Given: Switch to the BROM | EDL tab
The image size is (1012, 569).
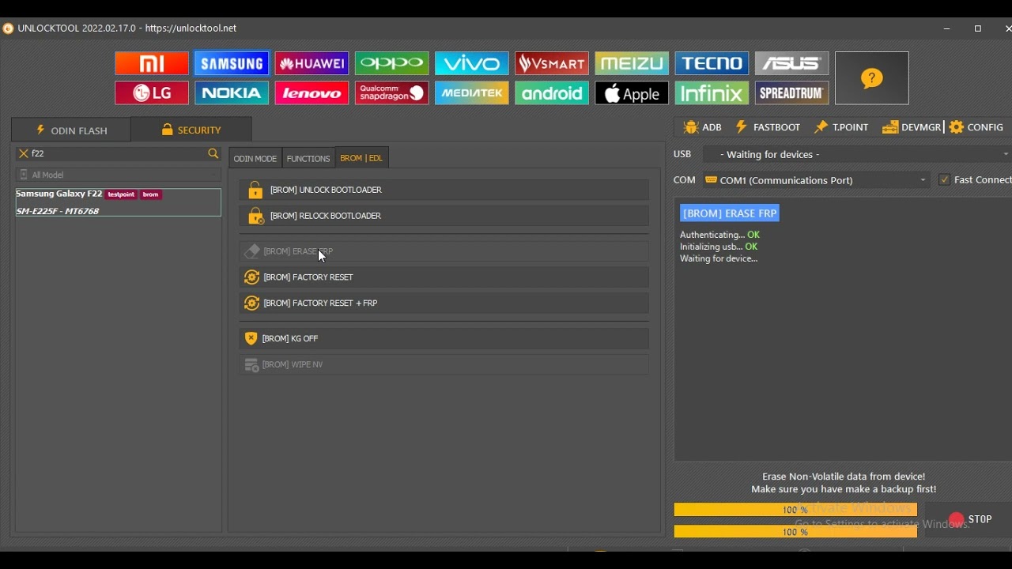Looking at the screenshot, I should pyautogui.click(x=361, y=158).
